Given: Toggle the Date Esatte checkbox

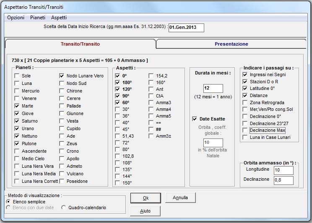Looking at the screenshot, I should pyautogui.click(x=195, y=119).
